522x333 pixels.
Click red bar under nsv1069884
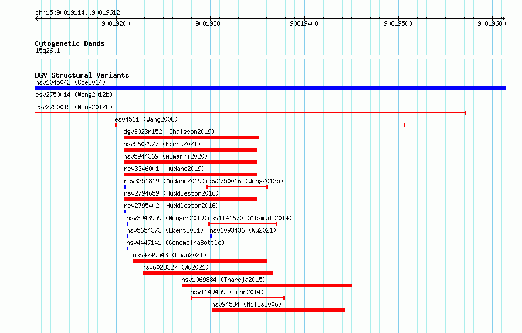tap(267, 285)
